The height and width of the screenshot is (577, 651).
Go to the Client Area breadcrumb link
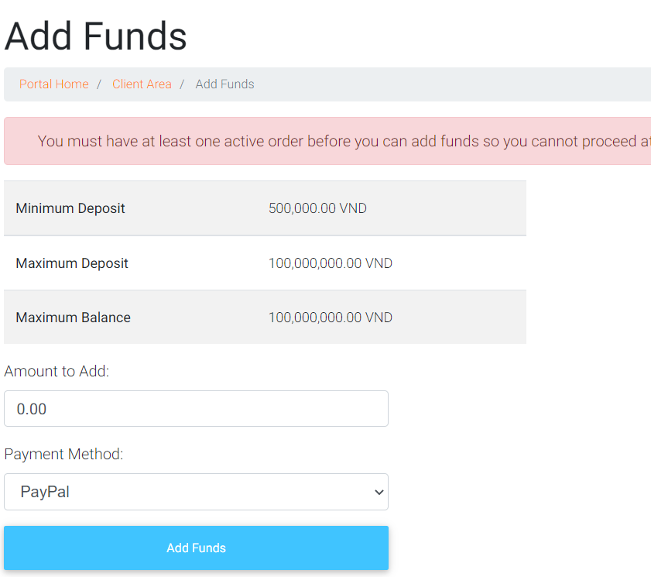click(142, 84)
